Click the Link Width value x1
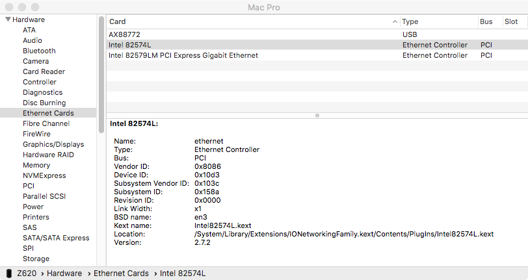 click(x=198, y=209)
